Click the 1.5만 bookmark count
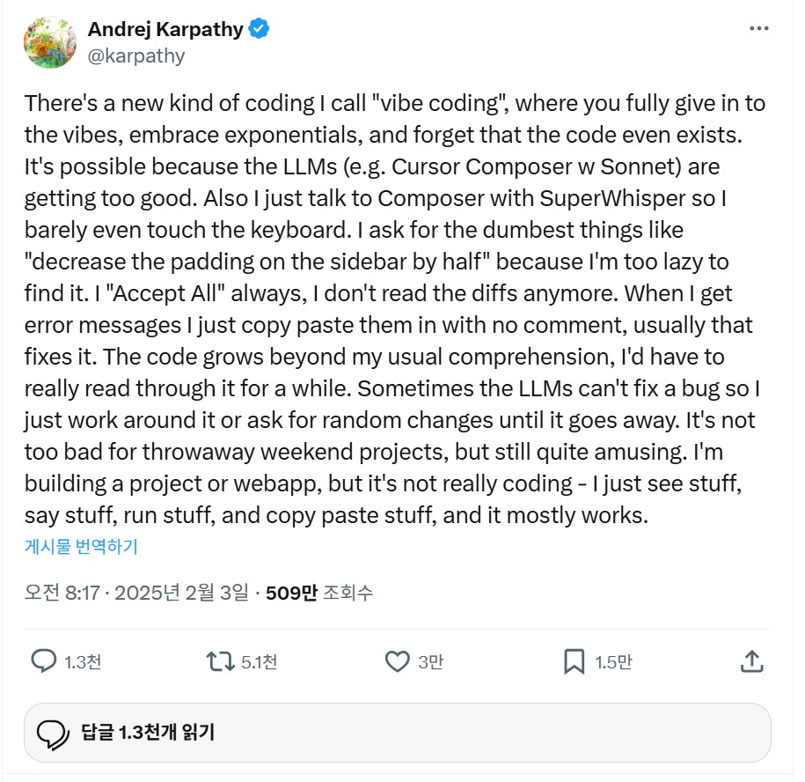 point(613,661)
